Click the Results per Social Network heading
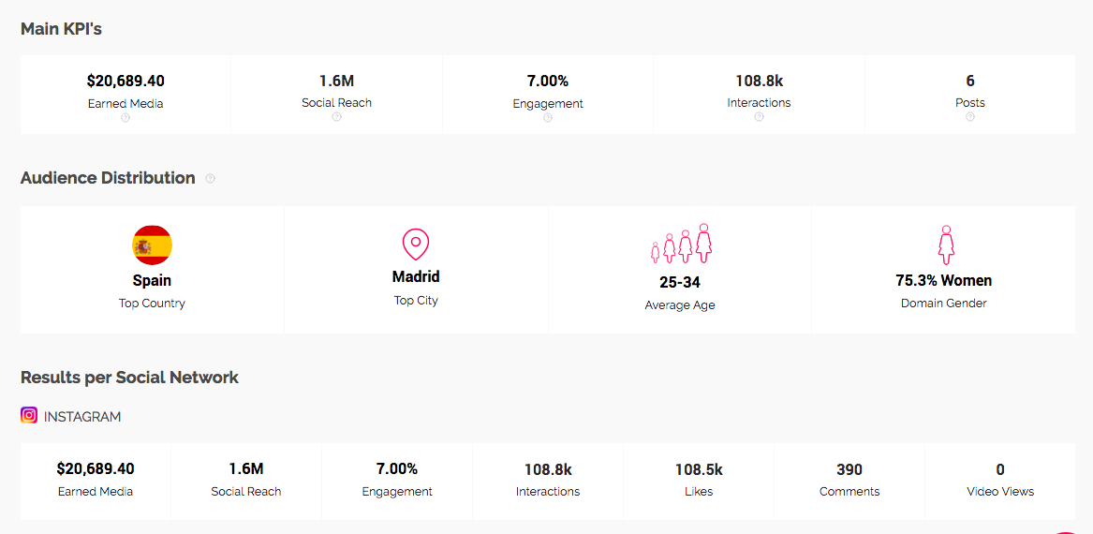1093x534 pixels. coord(129,378)
